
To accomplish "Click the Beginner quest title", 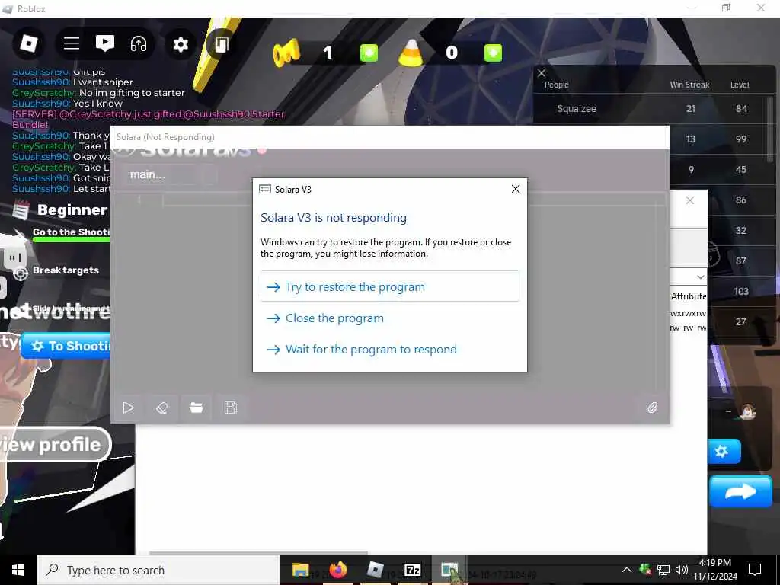I will [x=72, y=210].
